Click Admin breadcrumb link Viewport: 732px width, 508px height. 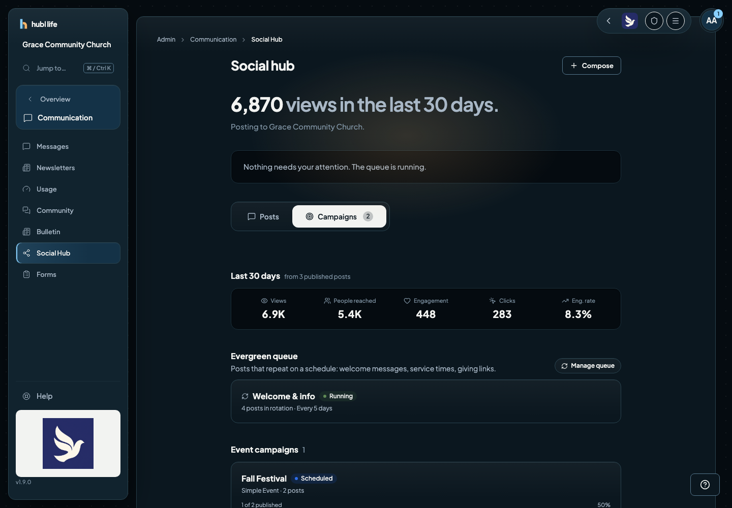(x=166, y=40)
